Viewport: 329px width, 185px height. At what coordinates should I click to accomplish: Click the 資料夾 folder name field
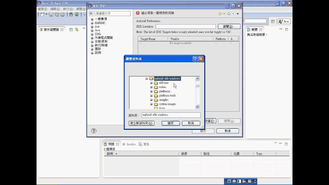[x=171, y=115]
